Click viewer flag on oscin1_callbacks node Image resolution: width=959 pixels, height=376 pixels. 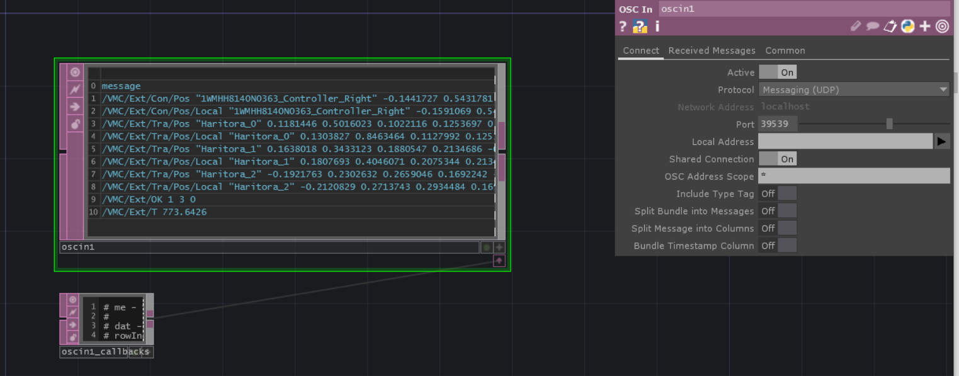tap(73, 300)
